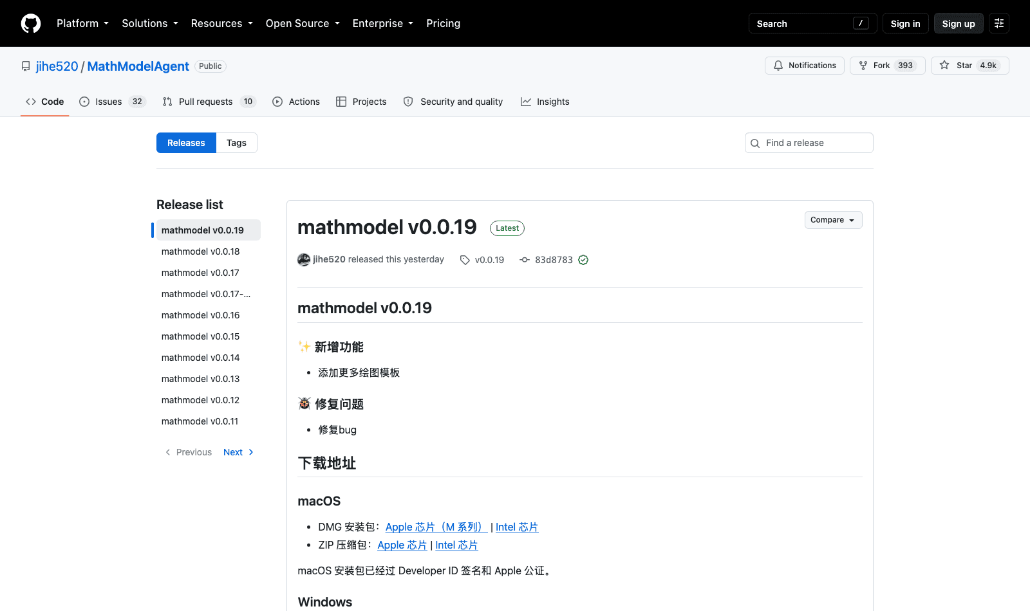
Task: Expand the Open Source menu
Action: pos(303,23)
